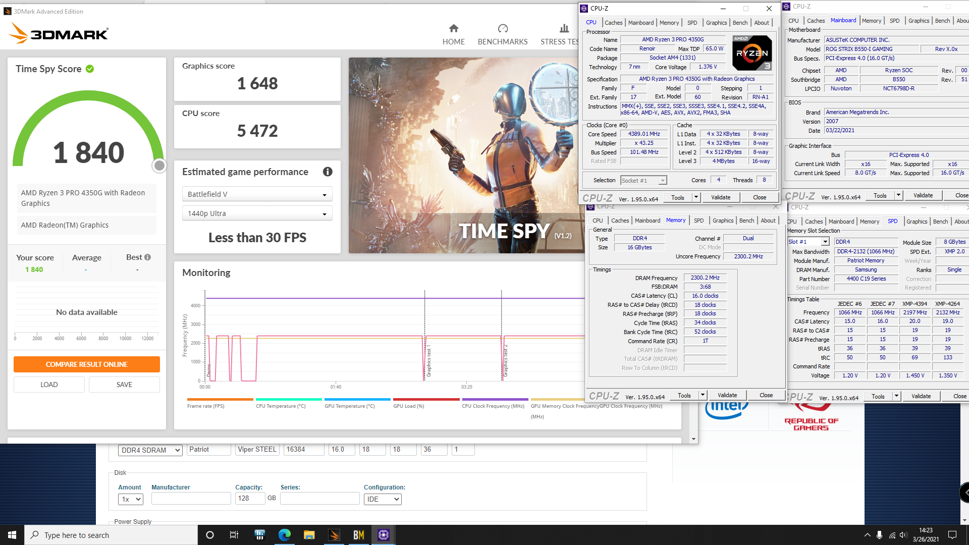Switch to Graphics tab in CPU-Z Memory window
The width and height of the screenshot is (969, 545).
pos(723,221)
